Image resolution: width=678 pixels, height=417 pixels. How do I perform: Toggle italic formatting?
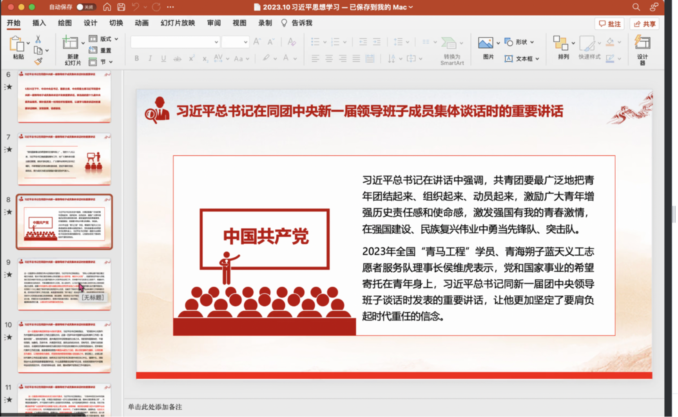coord(150,58)
